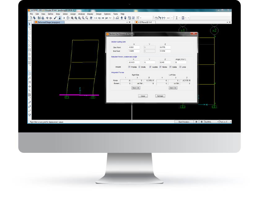The height and width of the screenshot is (198, 259).
Task: Switch to X-Z Plane @ Y=0 tab
Action: pos(145,22)
